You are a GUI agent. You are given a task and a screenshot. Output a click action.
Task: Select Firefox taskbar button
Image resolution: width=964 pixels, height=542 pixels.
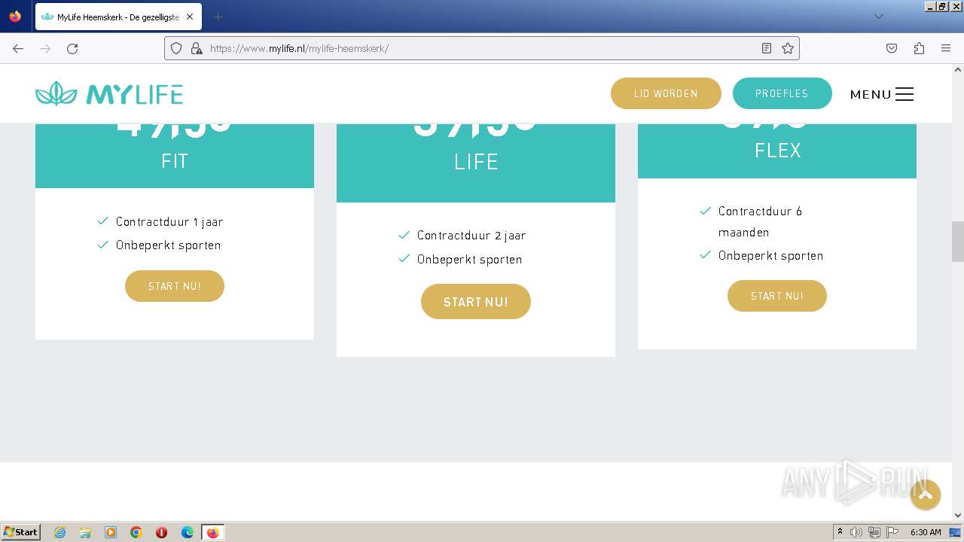click(x=212, y=532)
